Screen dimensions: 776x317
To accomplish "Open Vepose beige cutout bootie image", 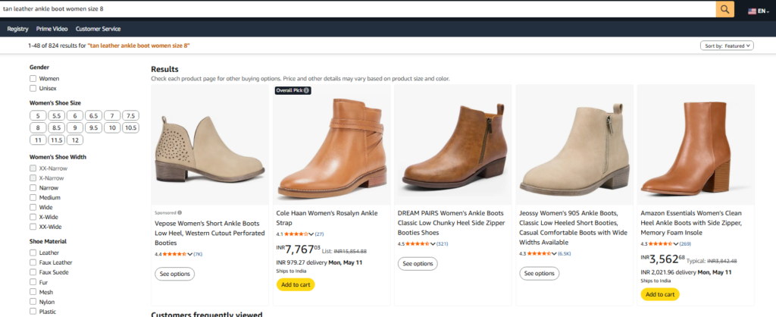I will 210,145.
